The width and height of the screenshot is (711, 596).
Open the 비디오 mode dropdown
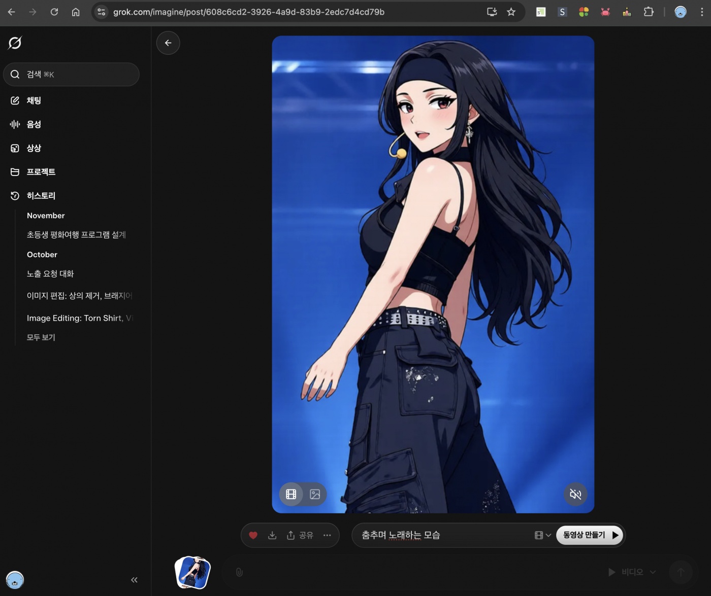632,572
